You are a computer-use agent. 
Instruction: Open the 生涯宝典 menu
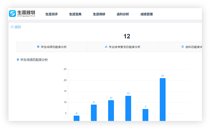click(x=75, y=14)
